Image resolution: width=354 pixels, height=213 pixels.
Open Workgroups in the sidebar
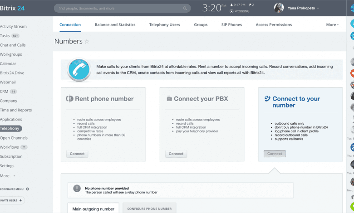[x=11, y=54]
